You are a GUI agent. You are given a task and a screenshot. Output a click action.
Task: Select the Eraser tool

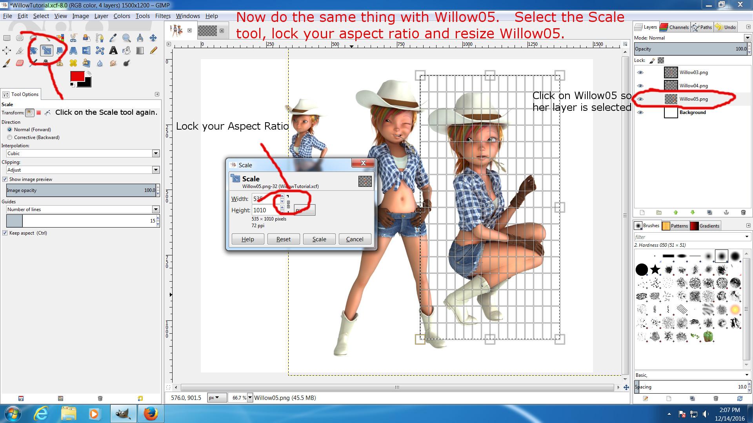pos(20,63)
